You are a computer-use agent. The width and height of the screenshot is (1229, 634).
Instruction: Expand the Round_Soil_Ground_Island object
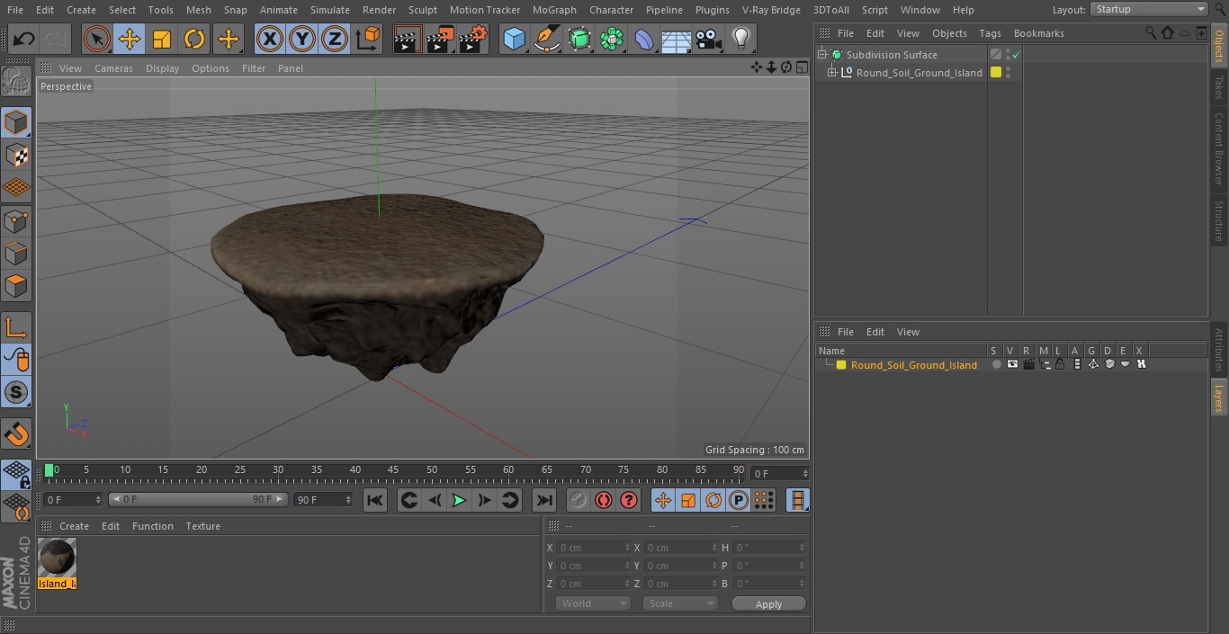[832, 73]
